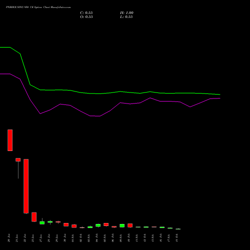The height and width of the screenshot is (250, 250).
Task: Click the "10 Feb" date axis label
Action: (x=129, y=238)
